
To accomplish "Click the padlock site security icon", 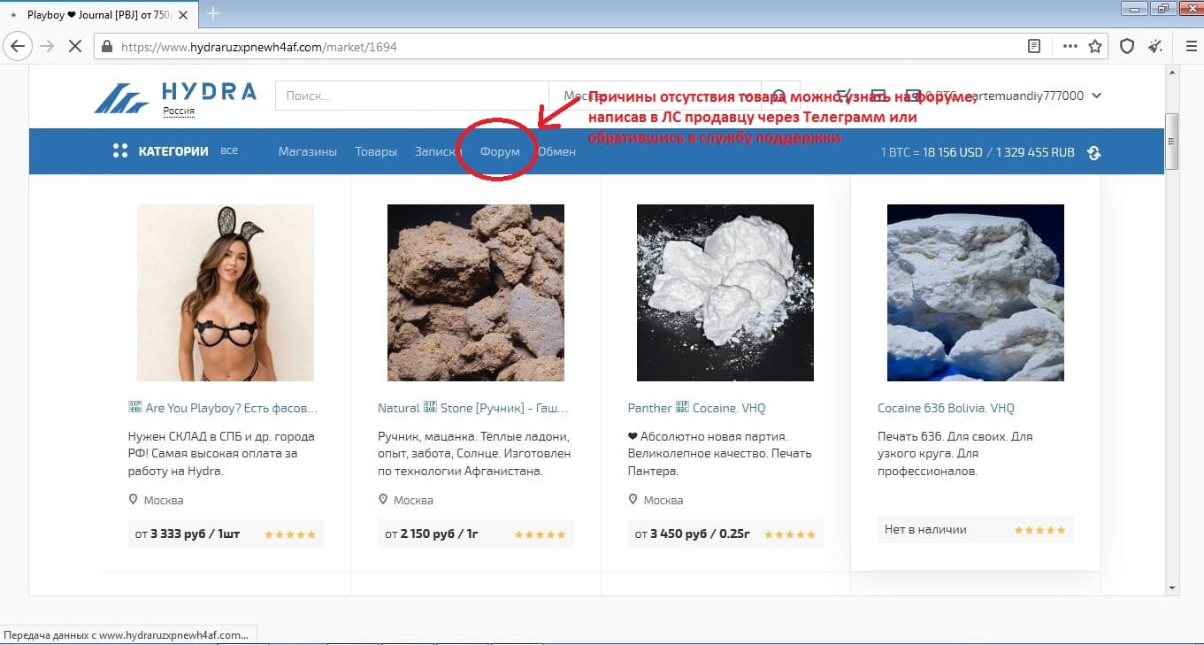I will pos(106,47).
